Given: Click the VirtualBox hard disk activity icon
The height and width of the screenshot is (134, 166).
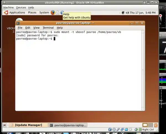Looking at the screenshot, I should tap(110, 129).
